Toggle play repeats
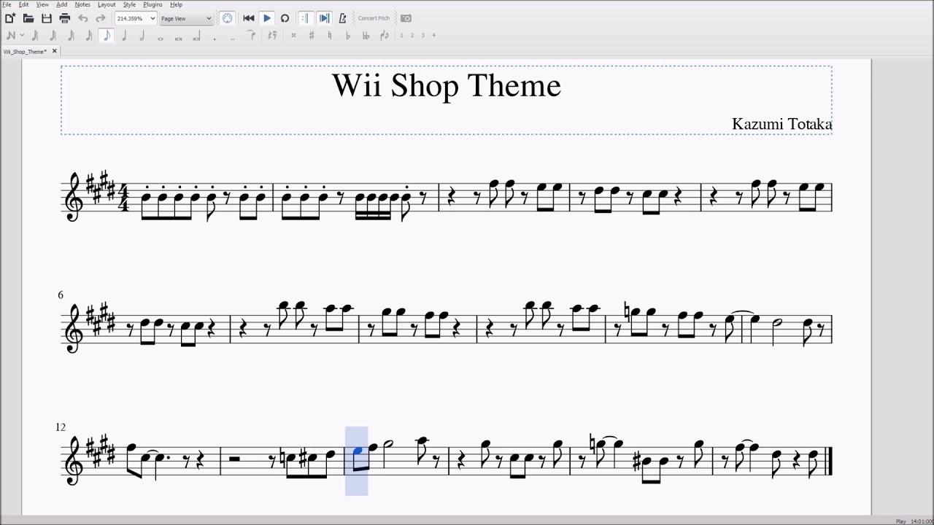Viewport: 934px width, 525px height. [306, 18]
